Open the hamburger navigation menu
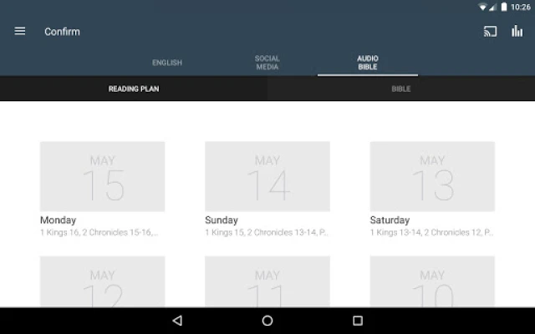This screenshot has height=334, width=535. [x=20, y=32]
